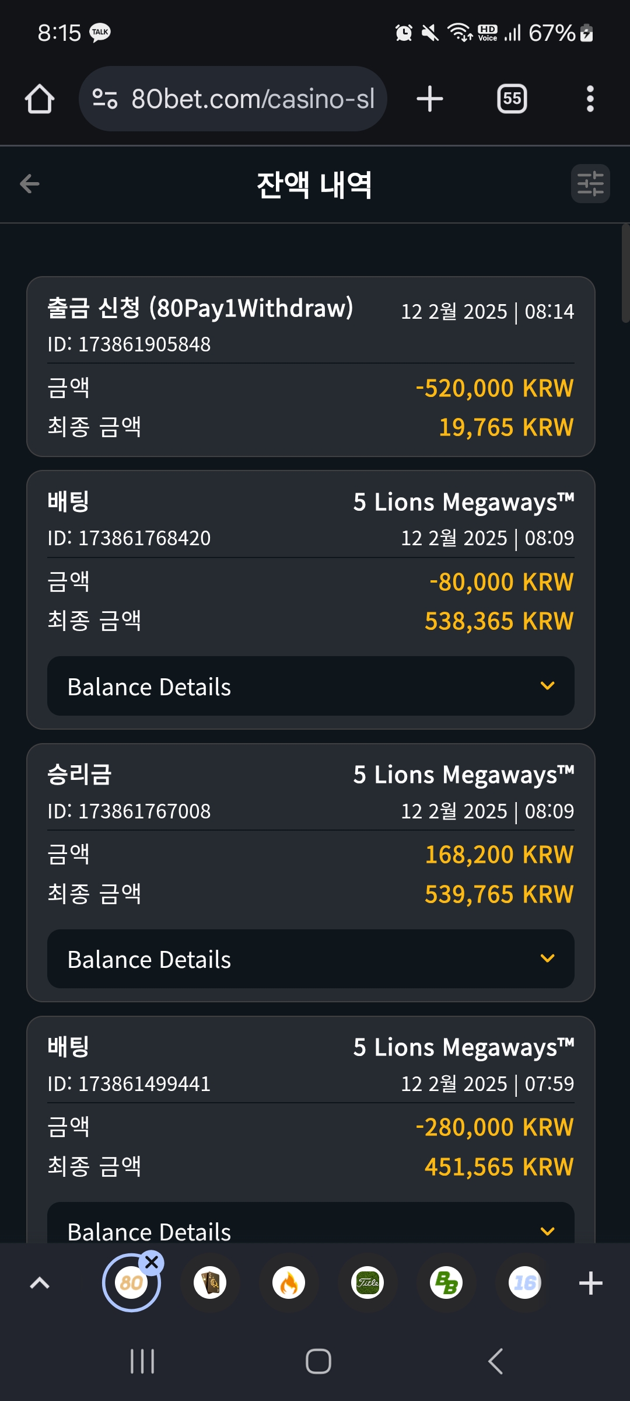Expand Balance Details under the 80,000 KRW bet
This screenshot has width=630, height=1401.
pos(311,686)
